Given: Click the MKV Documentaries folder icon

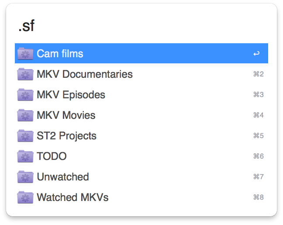Looking at the screenshot, I should pos(25,74).
